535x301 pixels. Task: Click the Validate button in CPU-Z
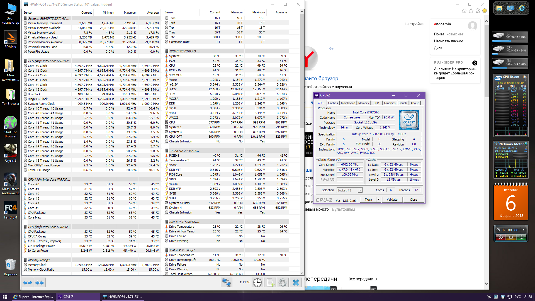392,200
